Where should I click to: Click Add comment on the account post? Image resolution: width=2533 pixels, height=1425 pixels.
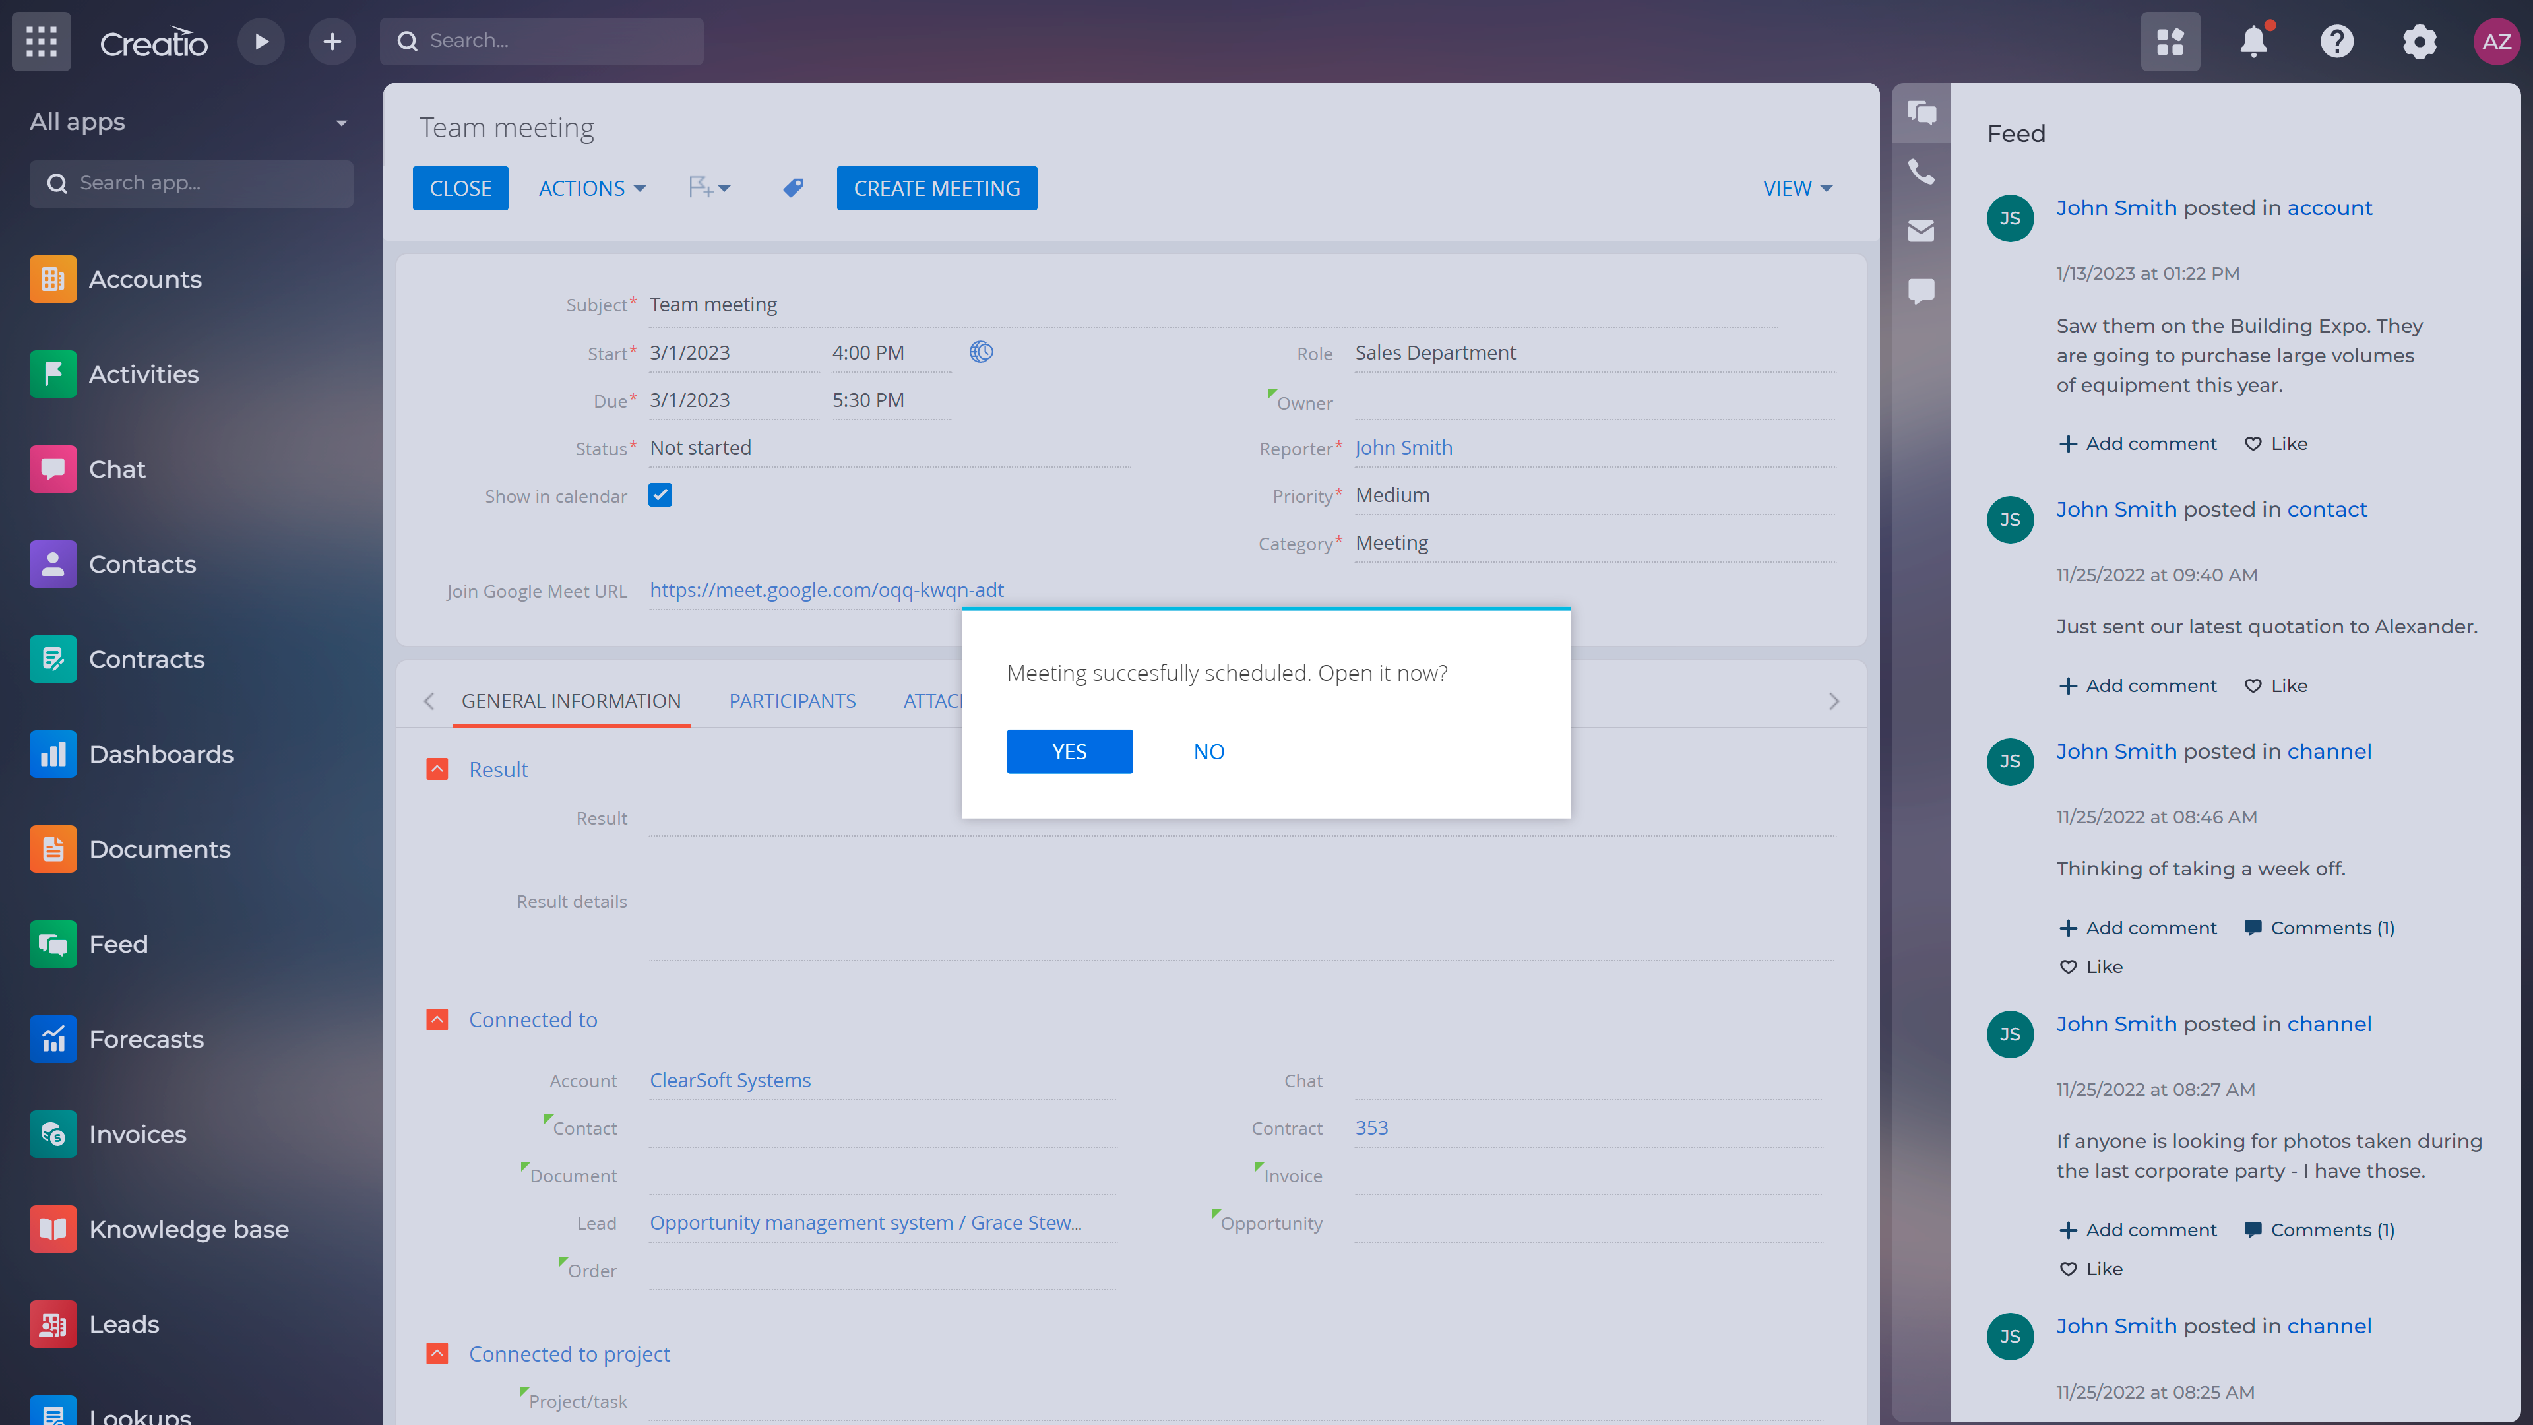(2138, 443)
